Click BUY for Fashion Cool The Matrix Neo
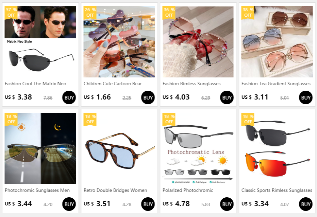Screen dimensions: 317x217 69,97
